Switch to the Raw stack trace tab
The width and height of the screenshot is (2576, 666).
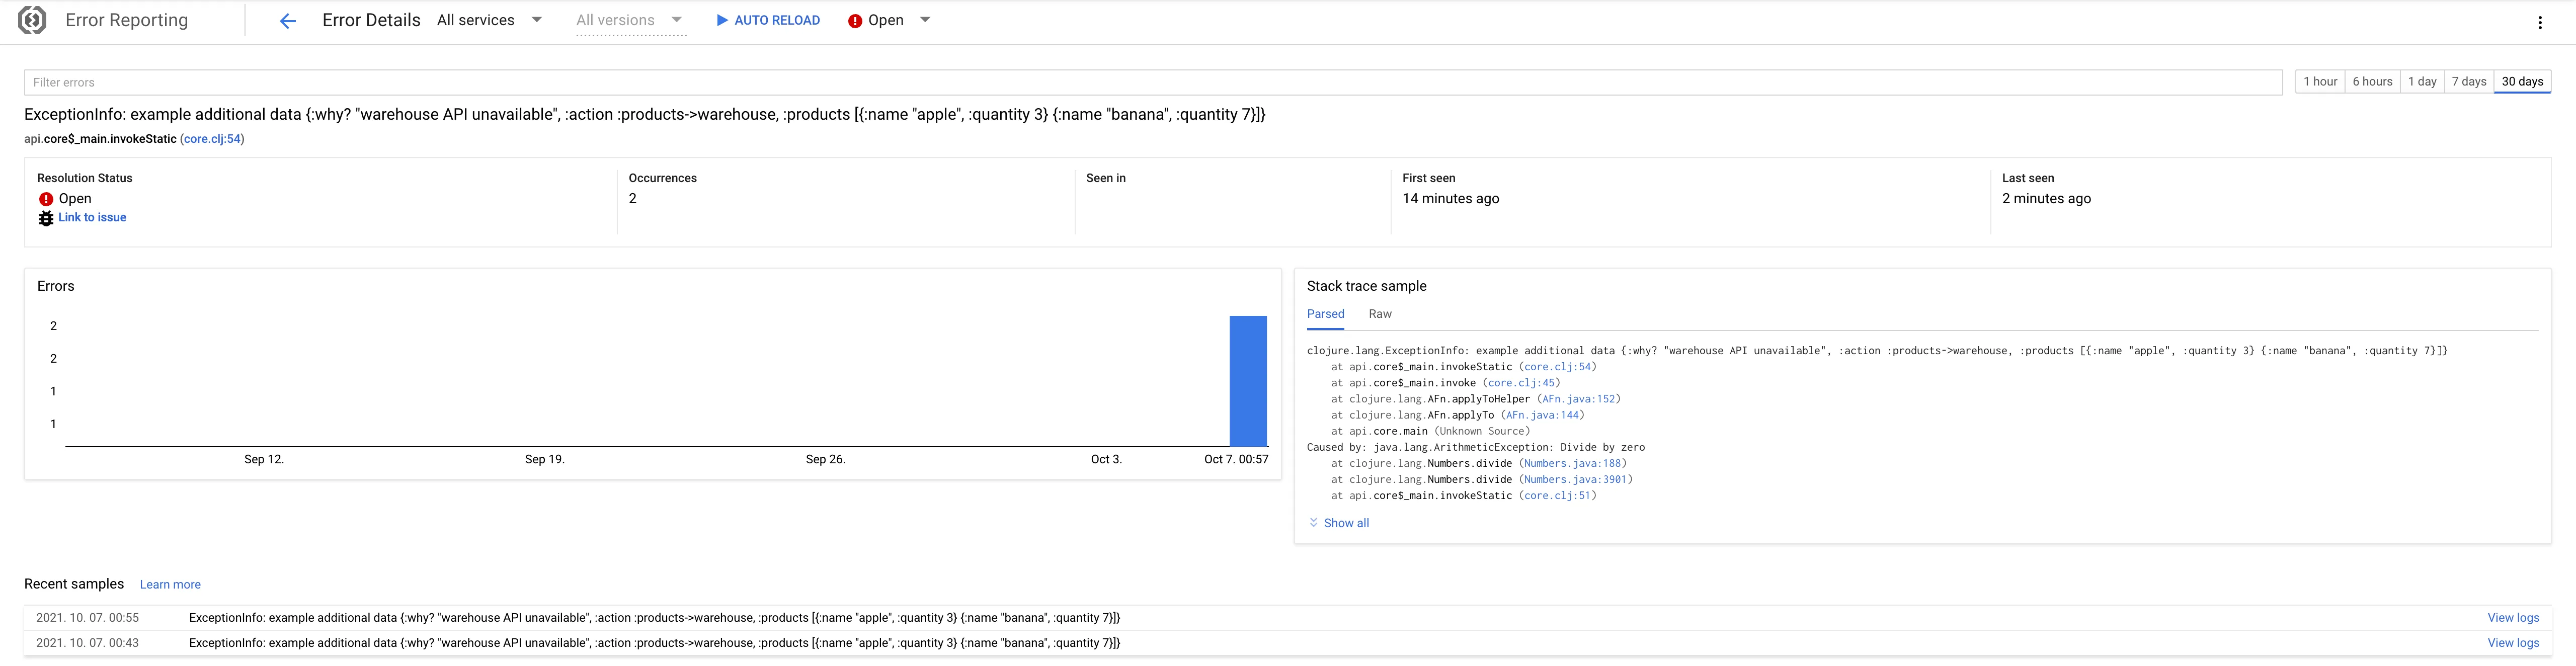(1380, 314)
